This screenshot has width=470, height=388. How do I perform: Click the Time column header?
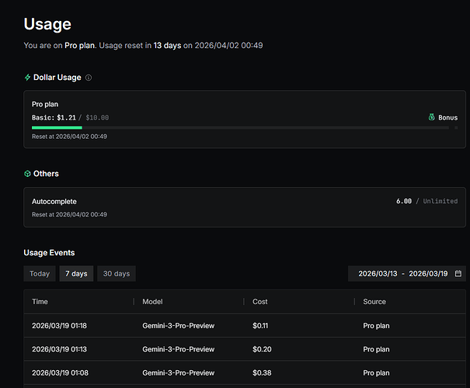coord(40,302)
